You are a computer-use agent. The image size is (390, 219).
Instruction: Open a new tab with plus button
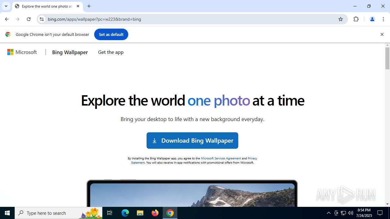[89, 6]
